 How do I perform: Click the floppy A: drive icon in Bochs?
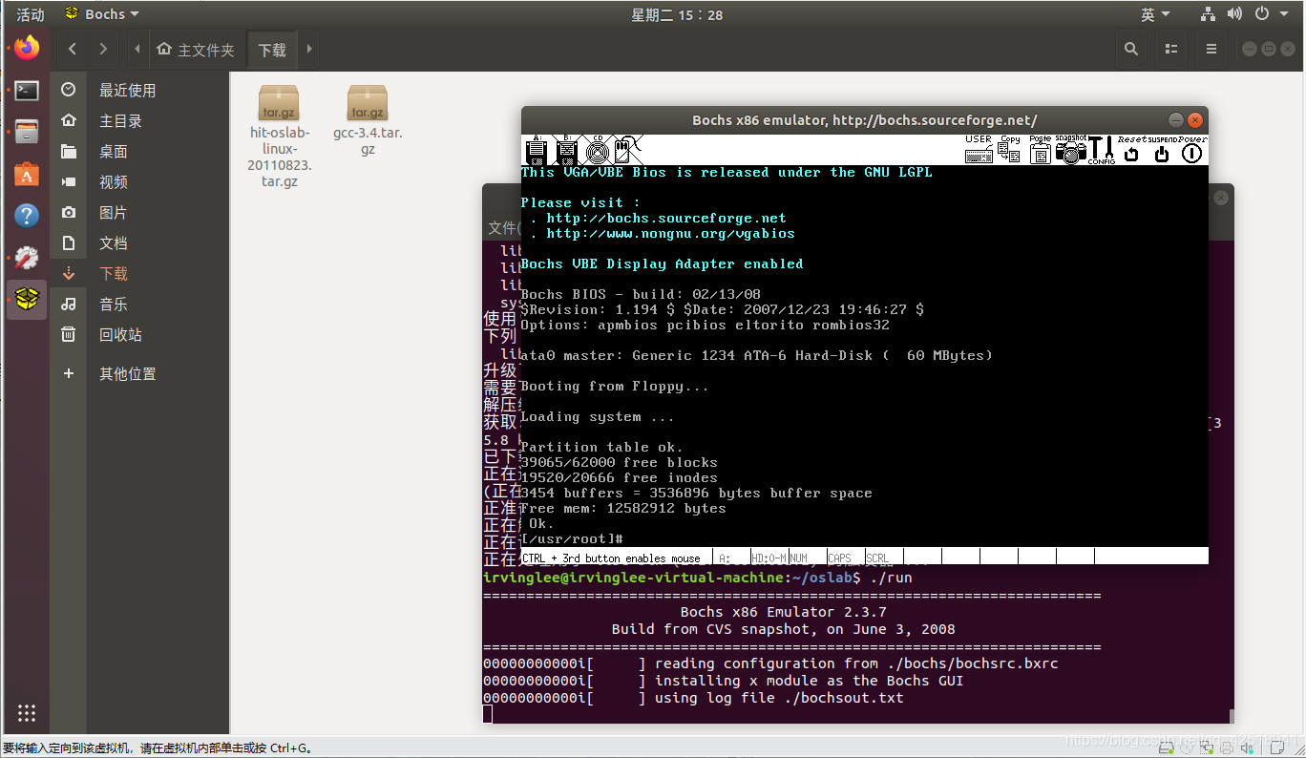pyautogui.click(x=537, y=150)
